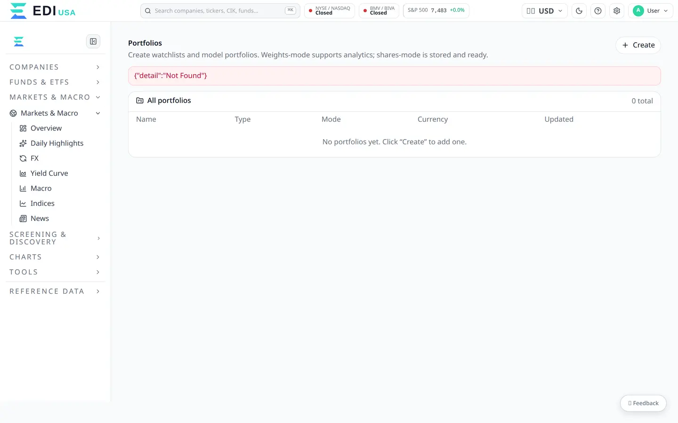678x423 pixels.
Task: Click the green user avatar circle
Action: pos(638,10)
